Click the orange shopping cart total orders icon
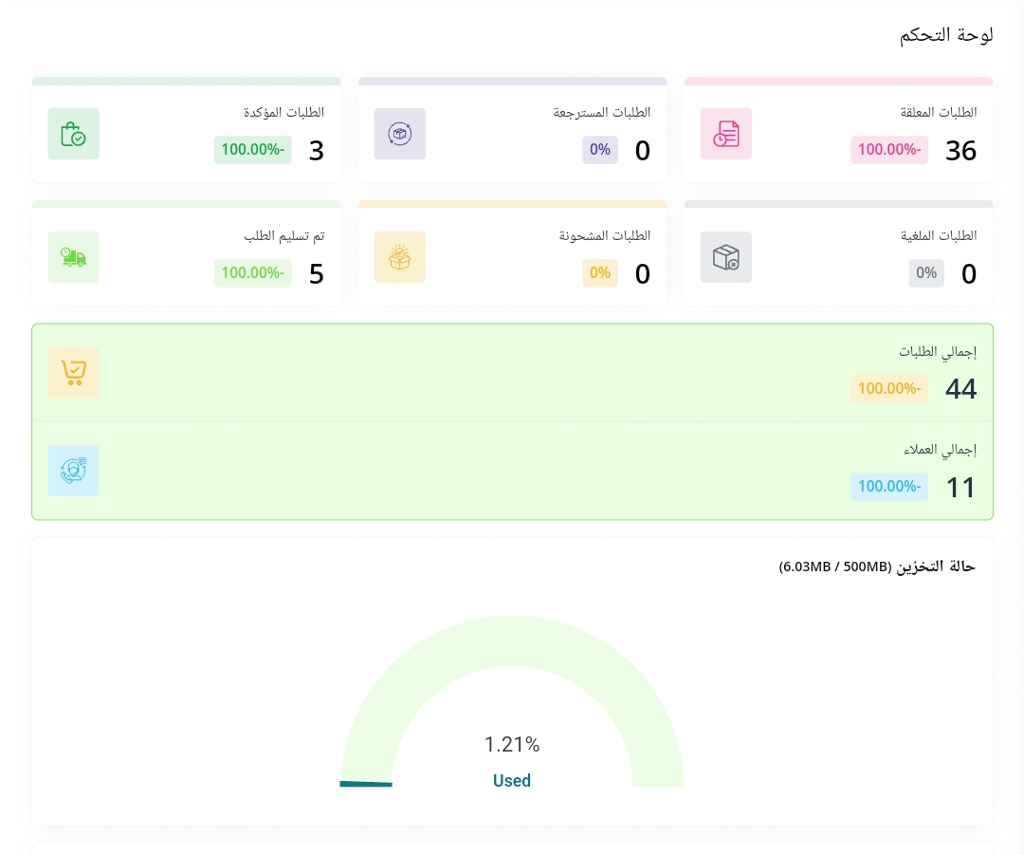The image size is (1024, 855). coord(73,372)
